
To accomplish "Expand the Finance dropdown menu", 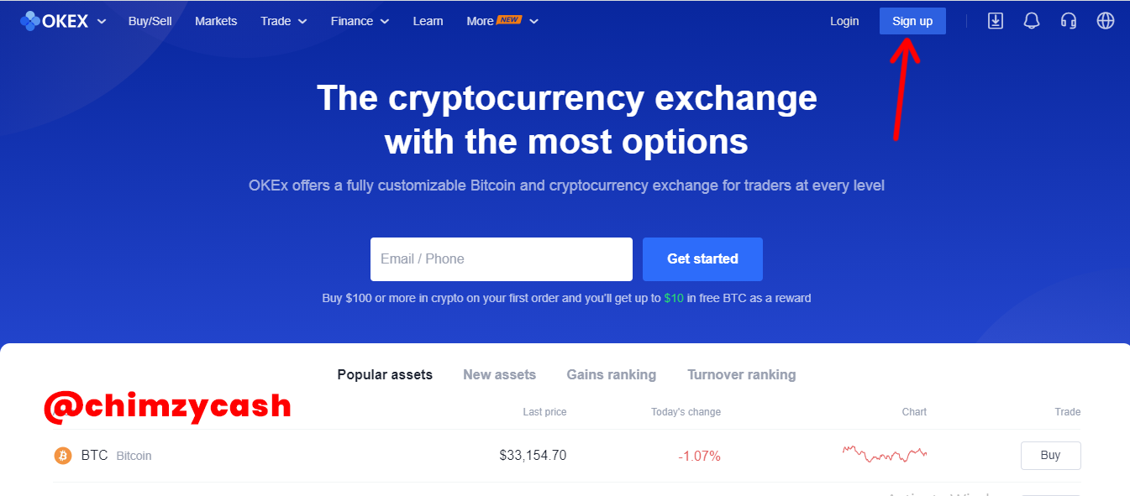I will pyautogui.click(x=360, y=21).
